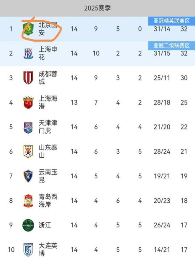The image size is (195, 267).
Task: Open the 上海申花 team name
Action: pyautogui.click(x=48, y=53)
